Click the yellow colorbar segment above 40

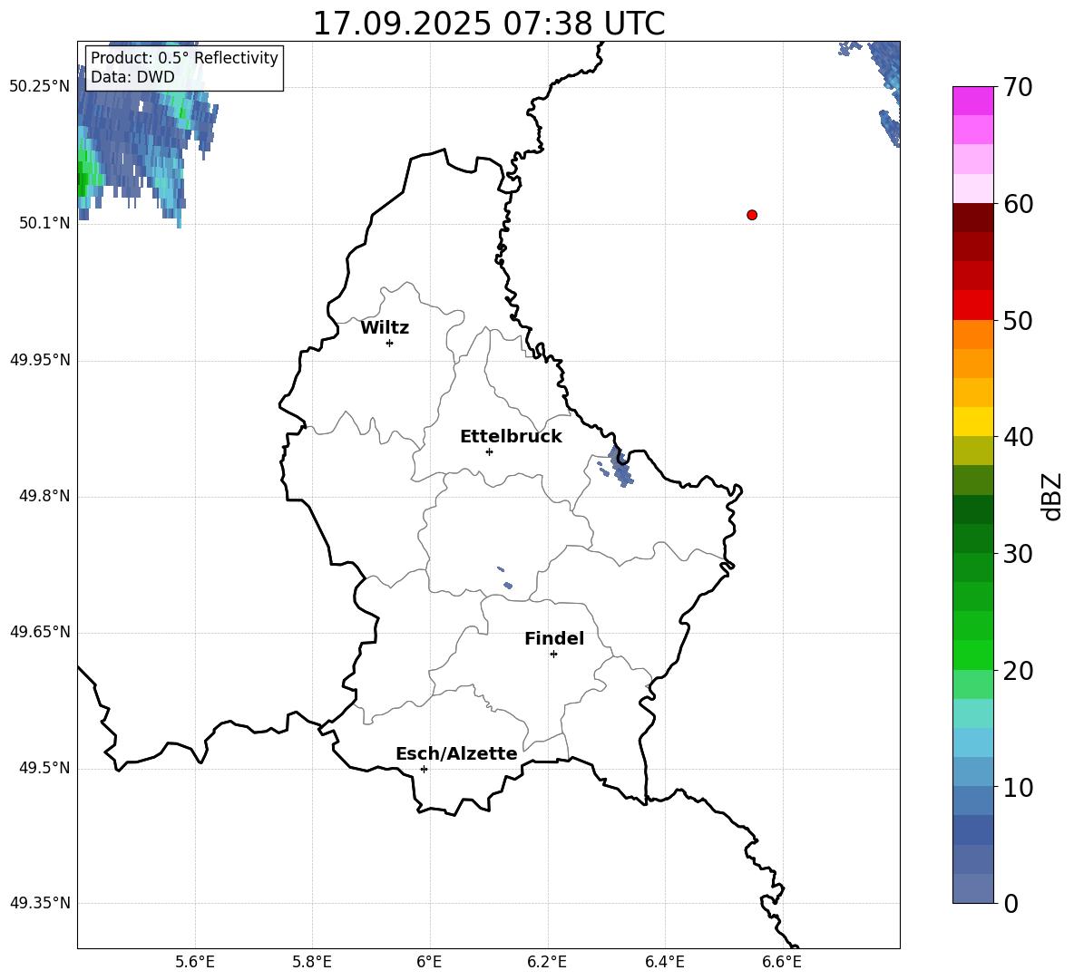972,422
